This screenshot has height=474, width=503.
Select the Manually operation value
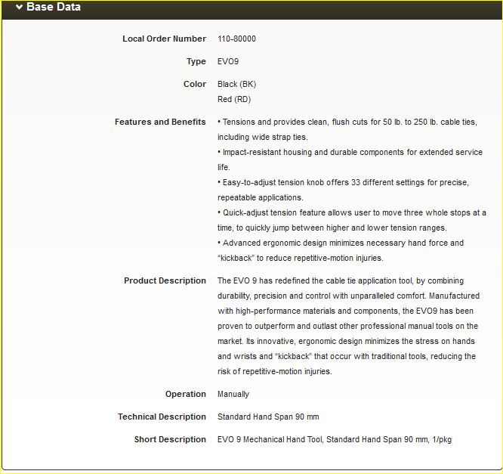tap(233, 394)
